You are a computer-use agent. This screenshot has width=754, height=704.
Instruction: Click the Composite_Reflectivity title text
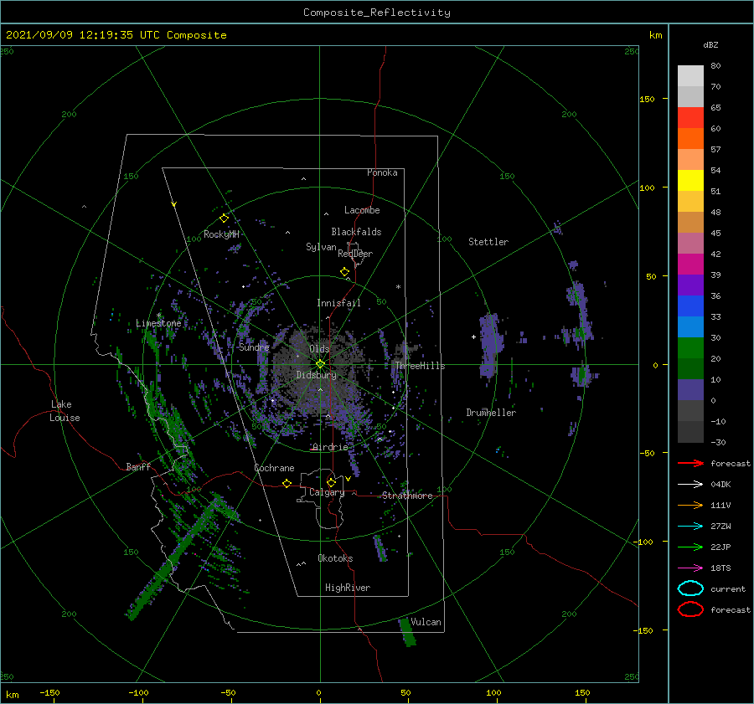tap(377, 13)
